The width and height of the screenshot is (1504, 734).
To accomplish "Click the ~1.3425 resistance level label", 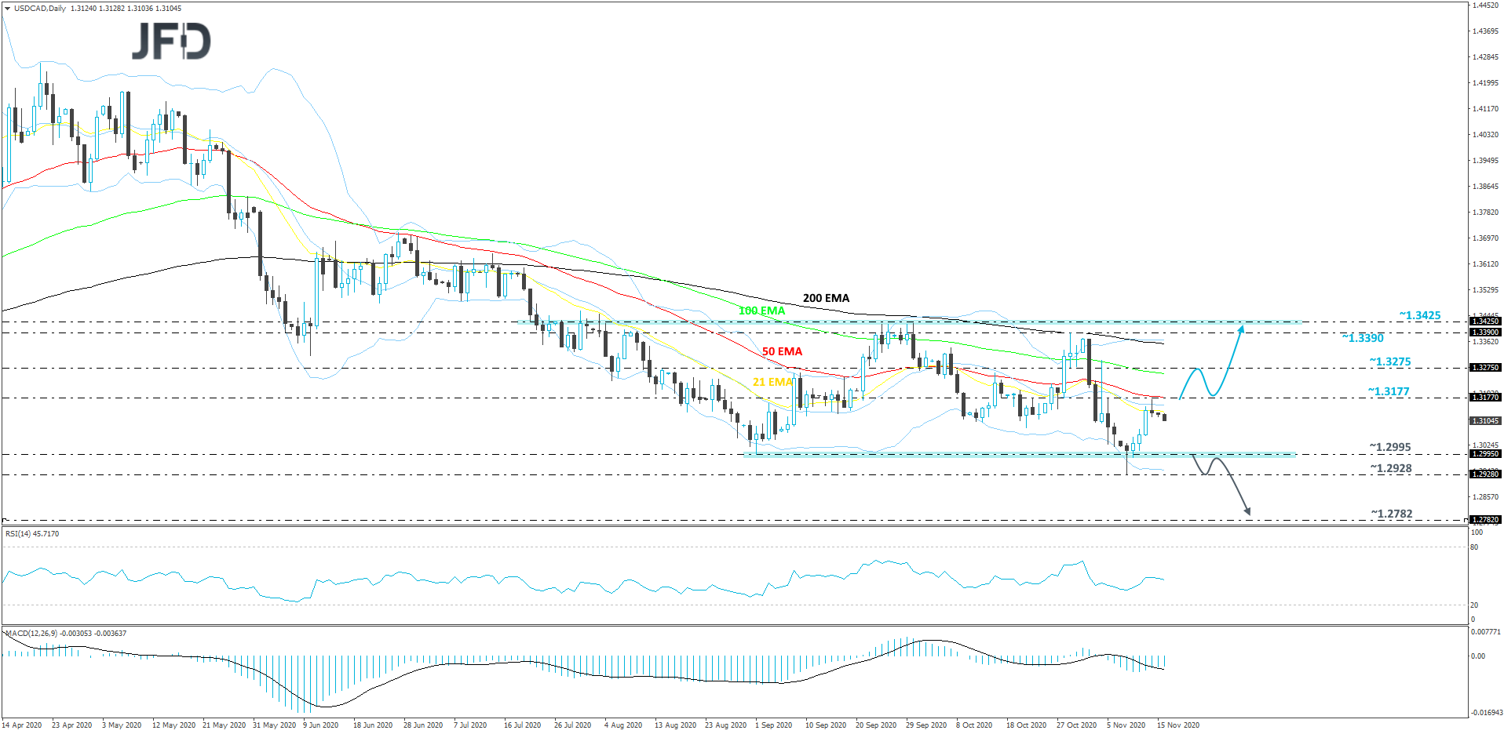I will 1420,315.
